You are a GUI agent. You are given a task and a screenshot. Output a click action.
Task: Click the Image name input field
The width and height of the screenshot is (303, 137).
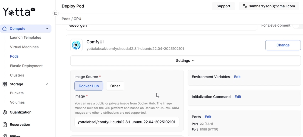(127, 122)
